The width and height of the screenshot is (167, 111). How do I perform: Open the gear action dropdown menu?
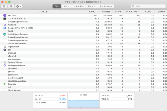(x=18, y=6)
